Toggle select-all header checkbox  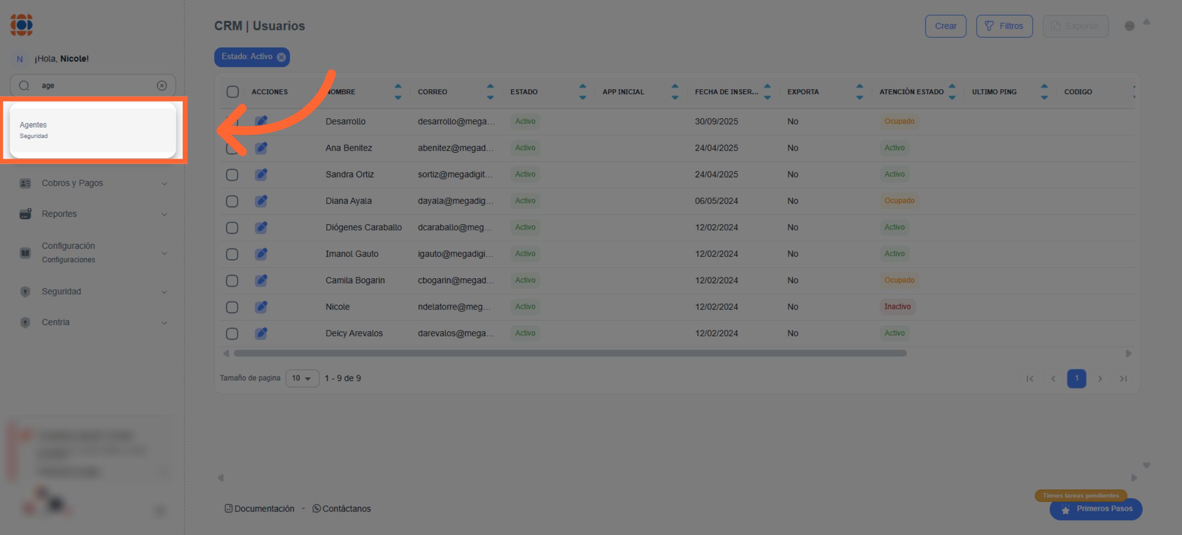point(232,92)
